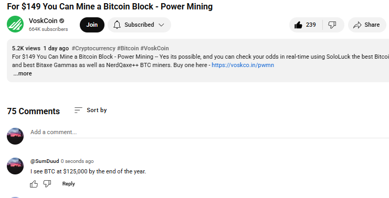Open the Sort by comments menu
The height and width of the screenshot is (198, 389).
(x=90, y=110)
